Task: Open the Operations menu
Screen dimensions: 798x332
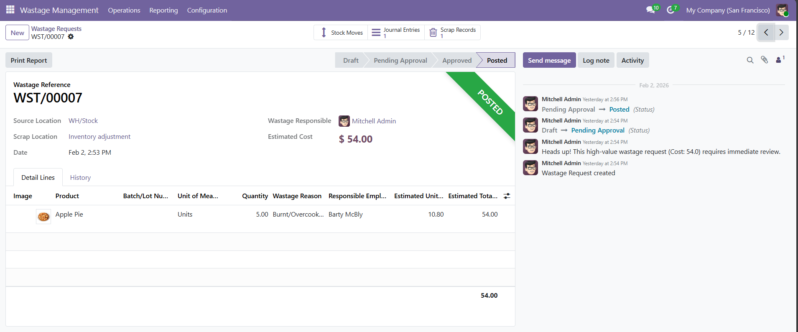Action: (124, 10)
